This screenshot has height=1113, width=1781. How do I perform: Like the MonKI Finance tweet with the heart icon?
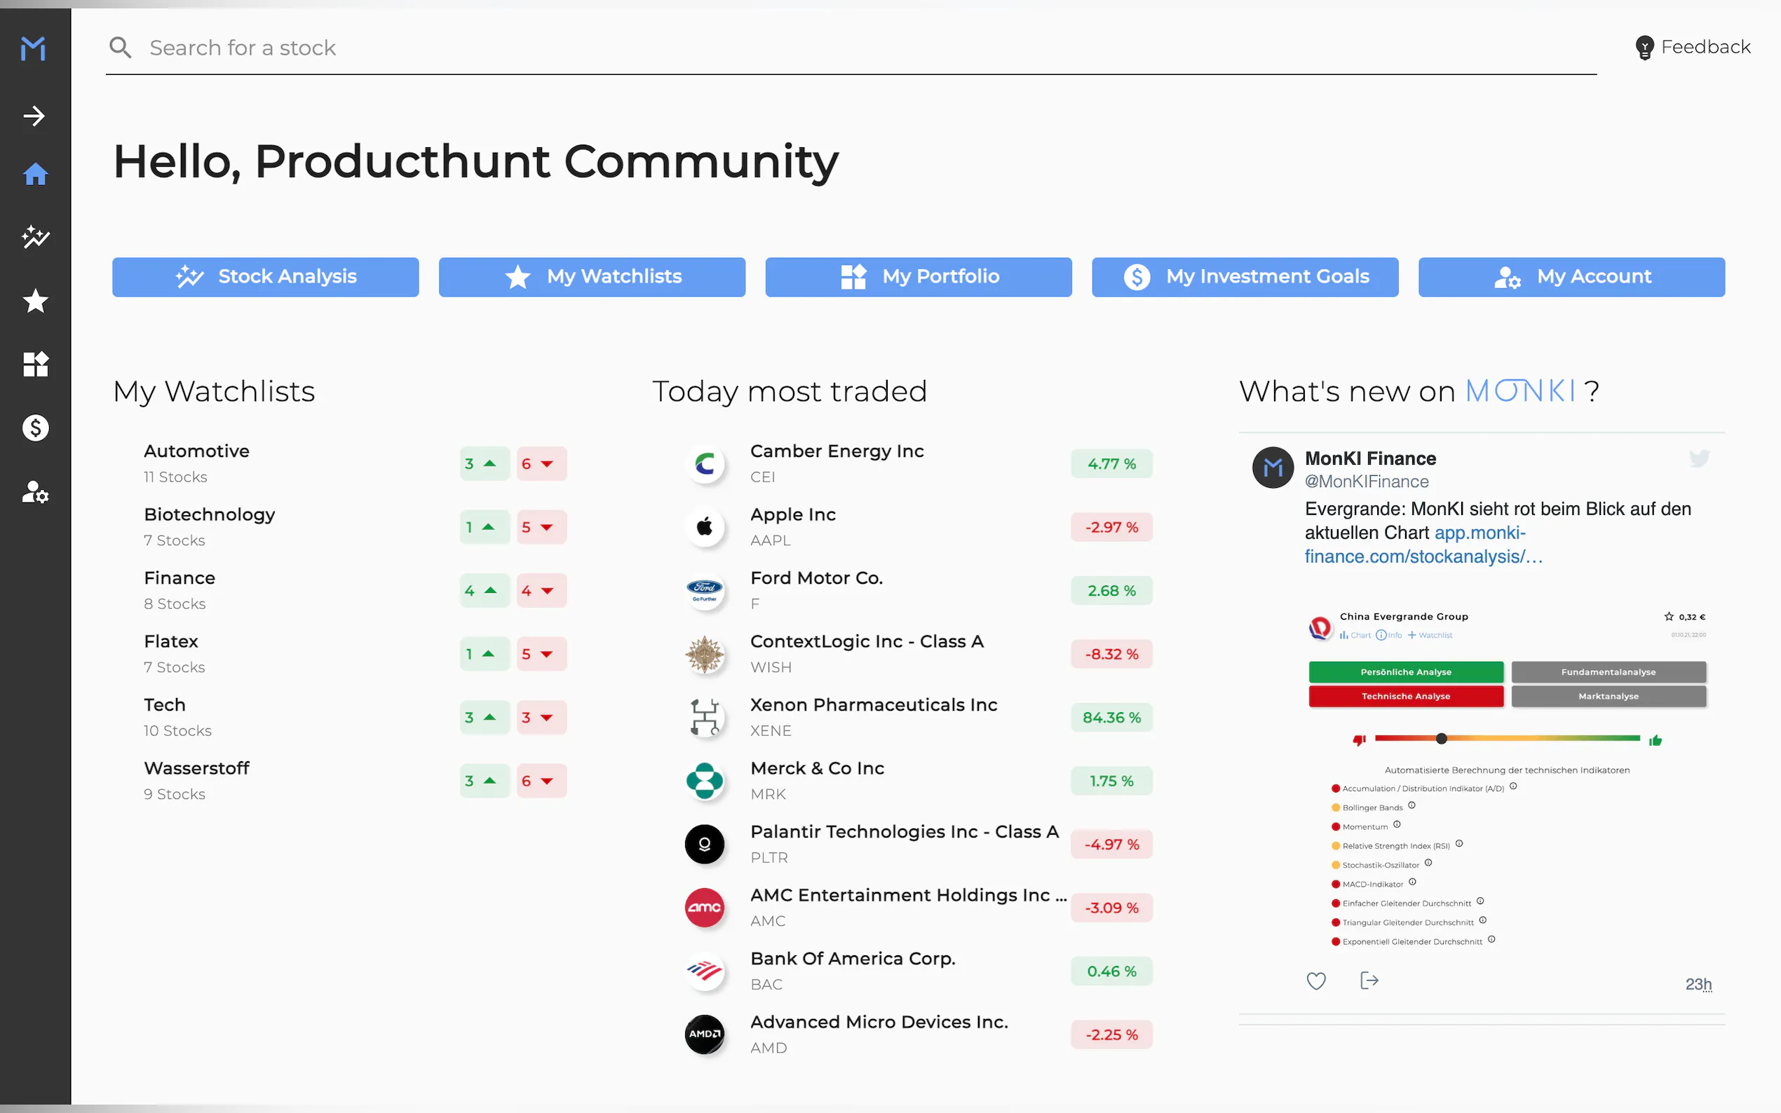point(1315,981)
